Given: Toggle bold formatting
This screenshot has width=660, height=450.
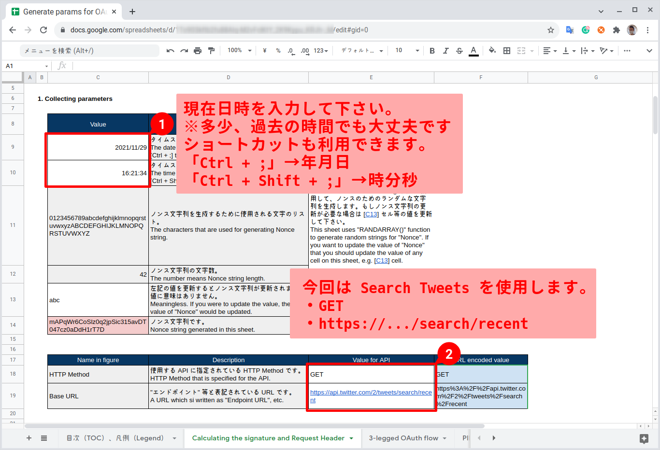Looking at the screenshot, I should 431,50.
